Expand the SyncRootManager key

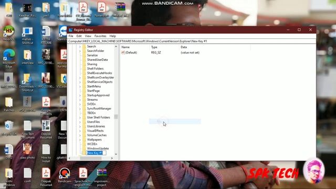pyautogui.click(x=80, y=109)
